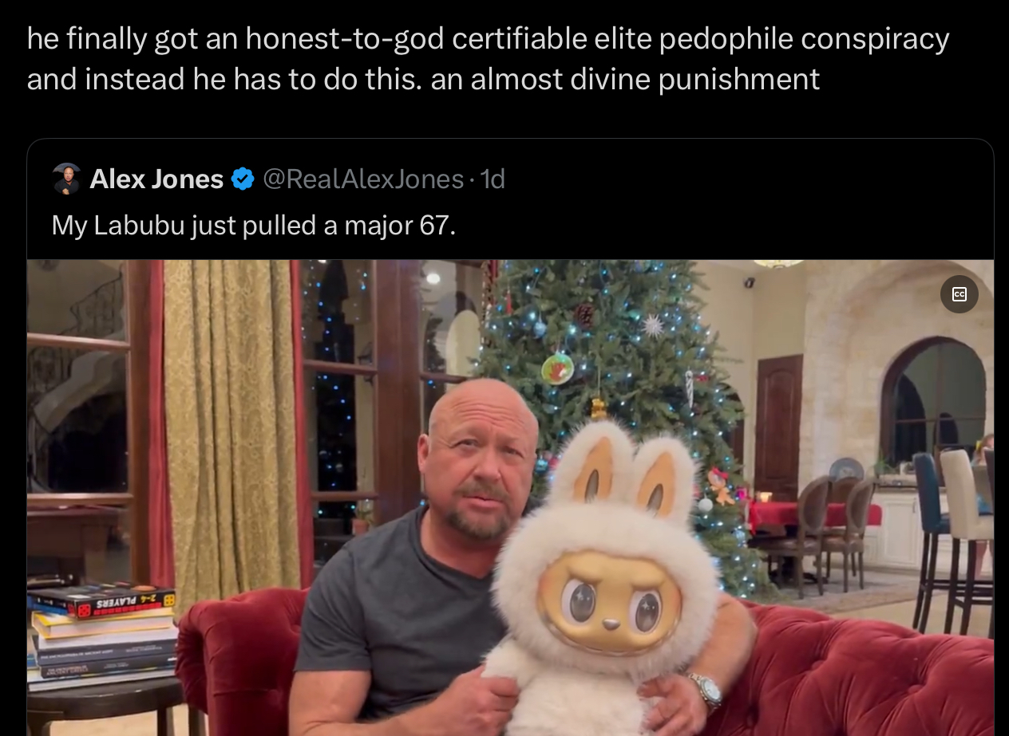
Task: Click the green ornament on the tree
Action: tap(557, 368)
